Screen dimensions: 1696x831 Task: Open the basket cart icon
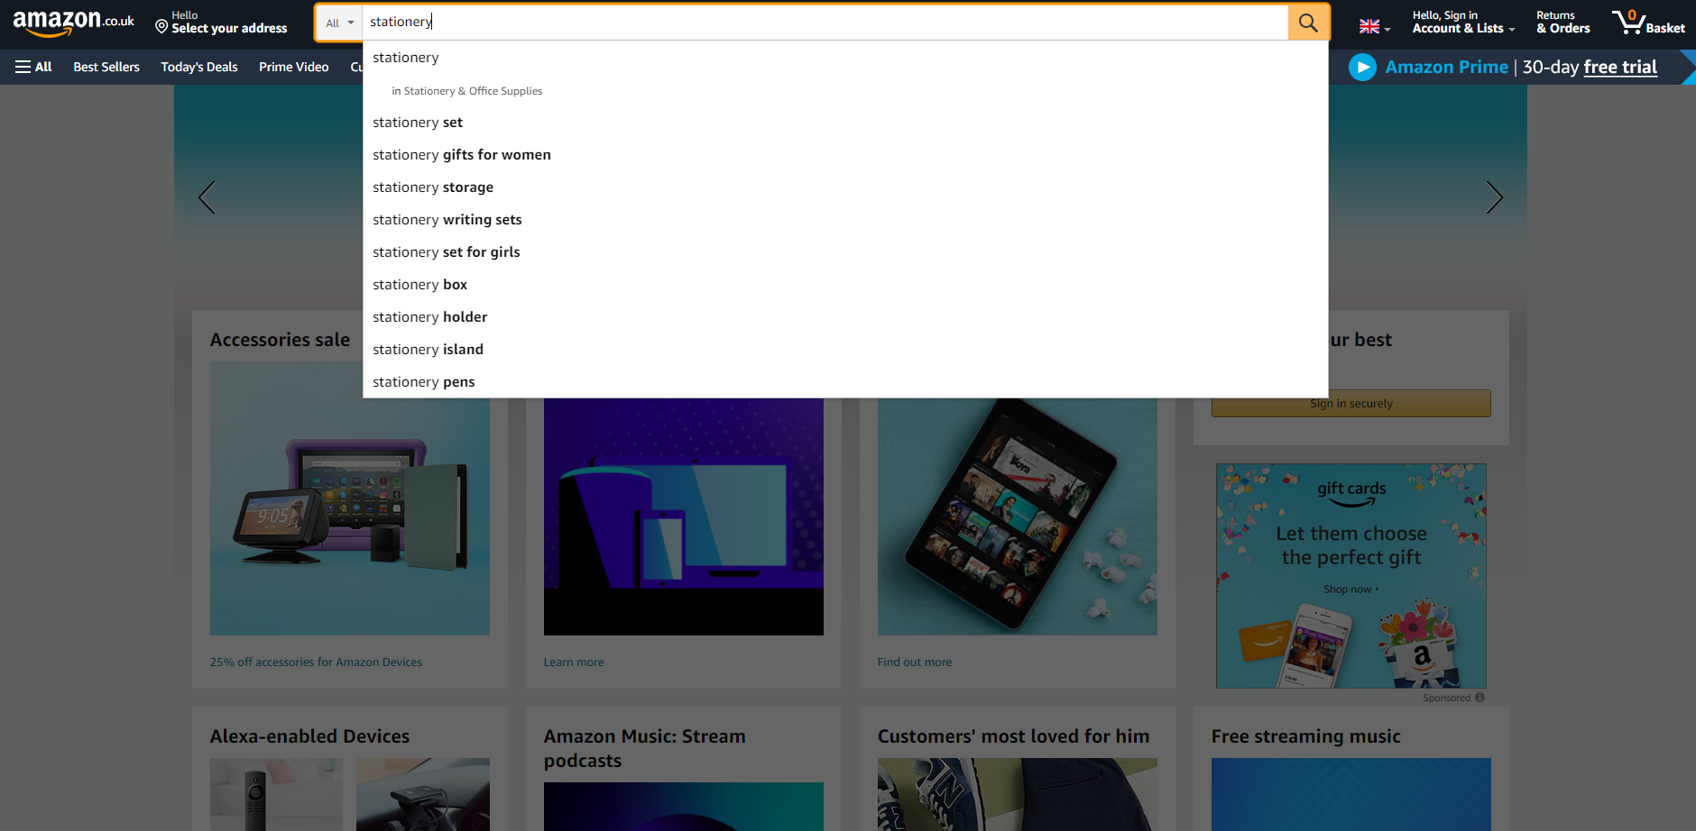coord(1648,23)
